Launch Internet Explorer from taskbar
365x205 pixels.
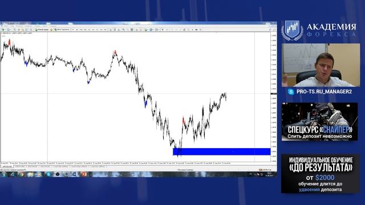point(13,174)
